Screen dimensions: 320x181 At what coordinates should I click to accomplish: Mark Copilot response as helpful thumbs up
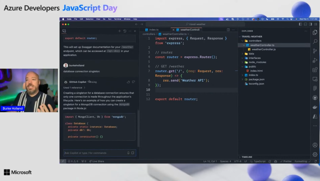click(128, 82)
